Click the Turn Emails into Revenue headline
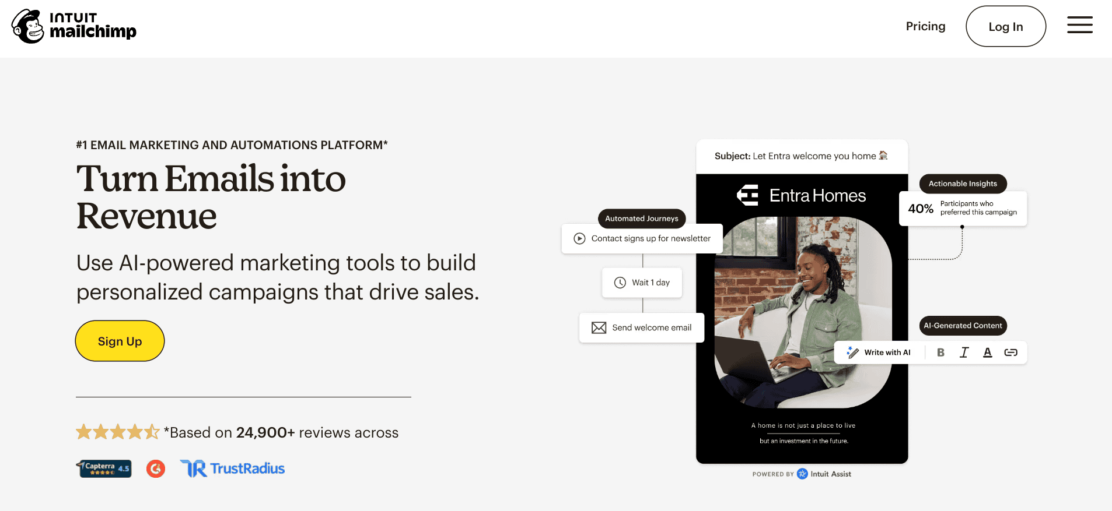This screenshot has width=1112, height=511. pyautogui.click(x=211, y=197)
